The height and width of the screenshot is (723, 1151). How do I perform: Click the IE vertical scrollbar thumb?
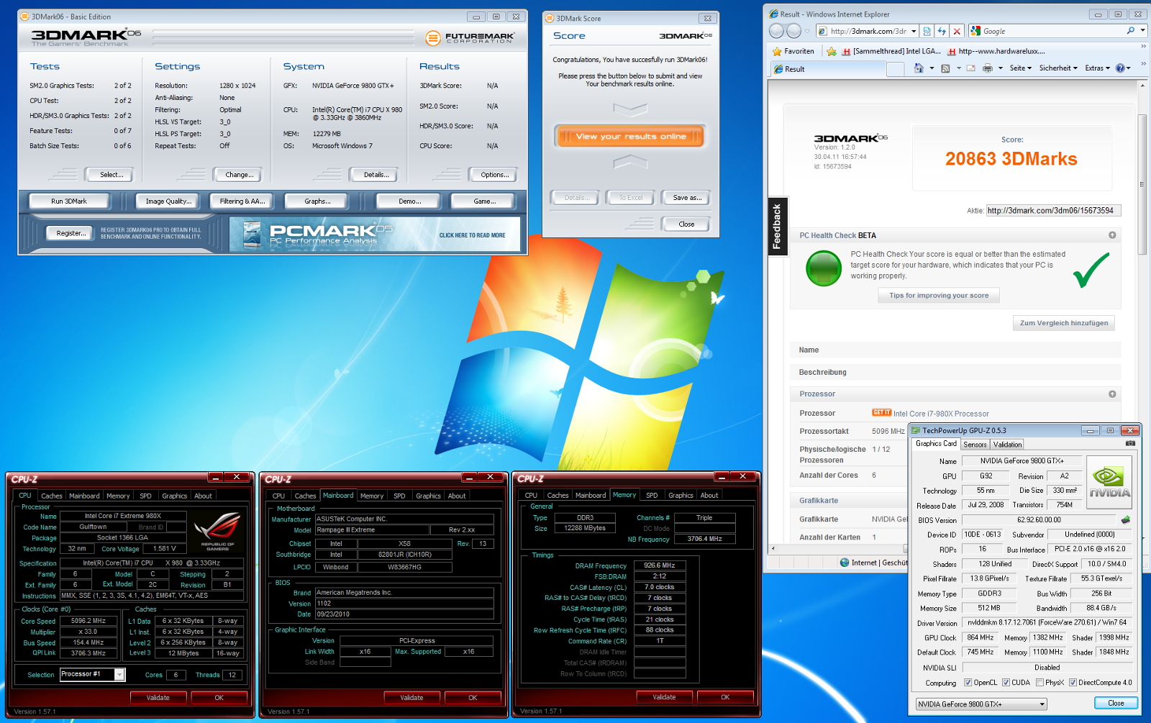click(1142, 183)
